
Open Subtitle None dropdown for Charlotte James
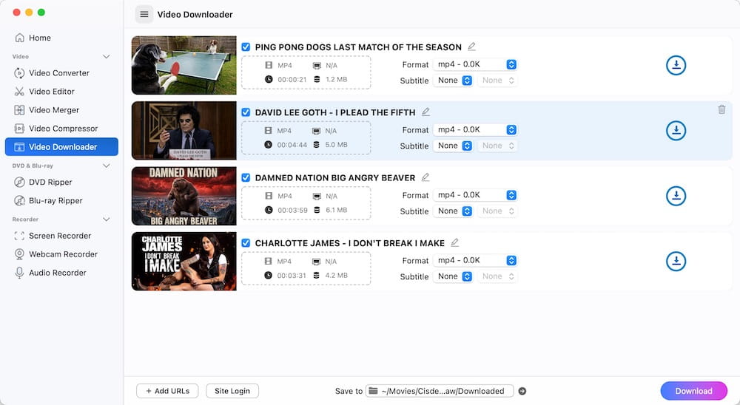pyautogui.click(x=453, y=276)
